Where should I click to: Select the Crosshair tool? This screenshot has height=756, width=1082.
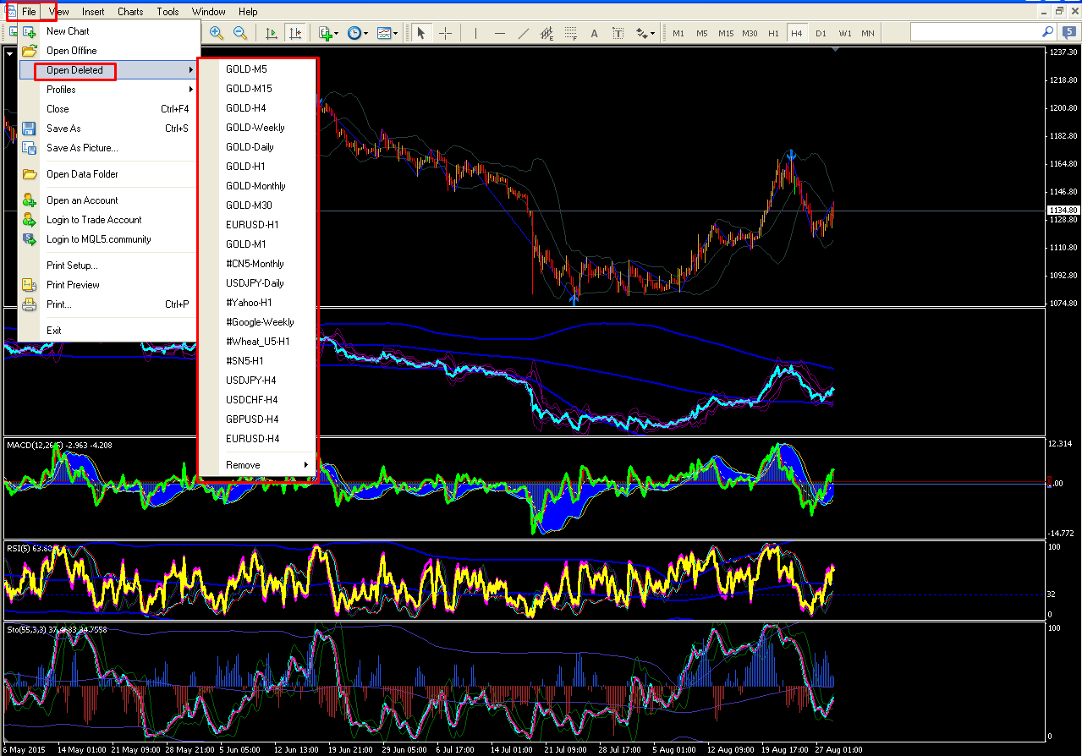click(x=445, y=33)
